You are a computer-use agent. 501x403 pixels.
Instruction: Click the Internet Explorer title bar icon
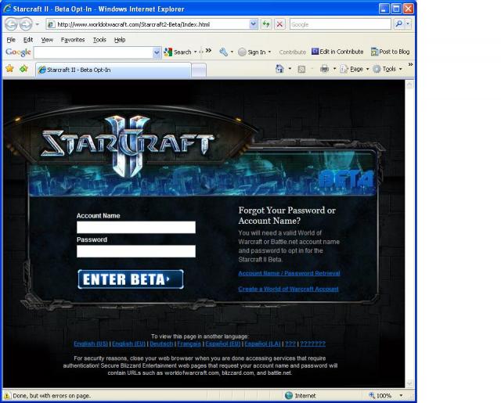(7, 9)
